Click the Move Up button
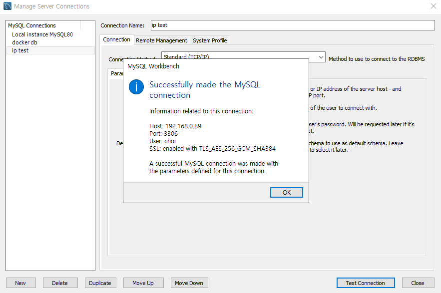 (x=143, y=283)
